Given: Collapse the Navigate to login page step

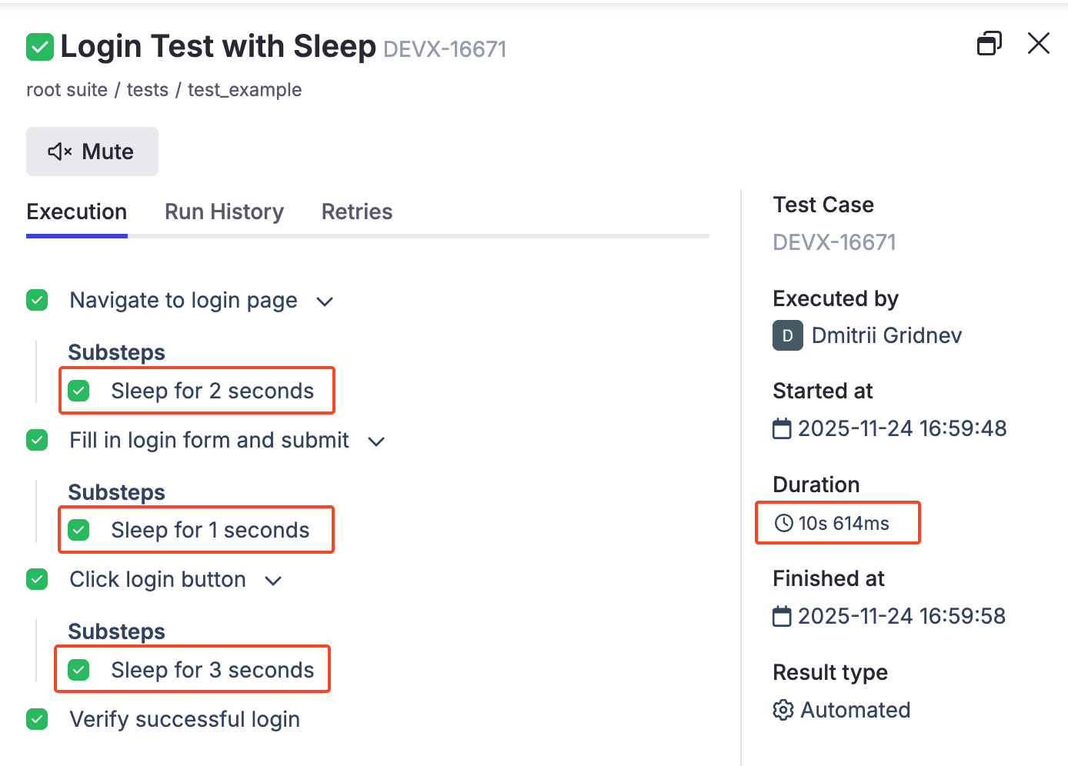Looking at the screenshot, I should (325, 301).
